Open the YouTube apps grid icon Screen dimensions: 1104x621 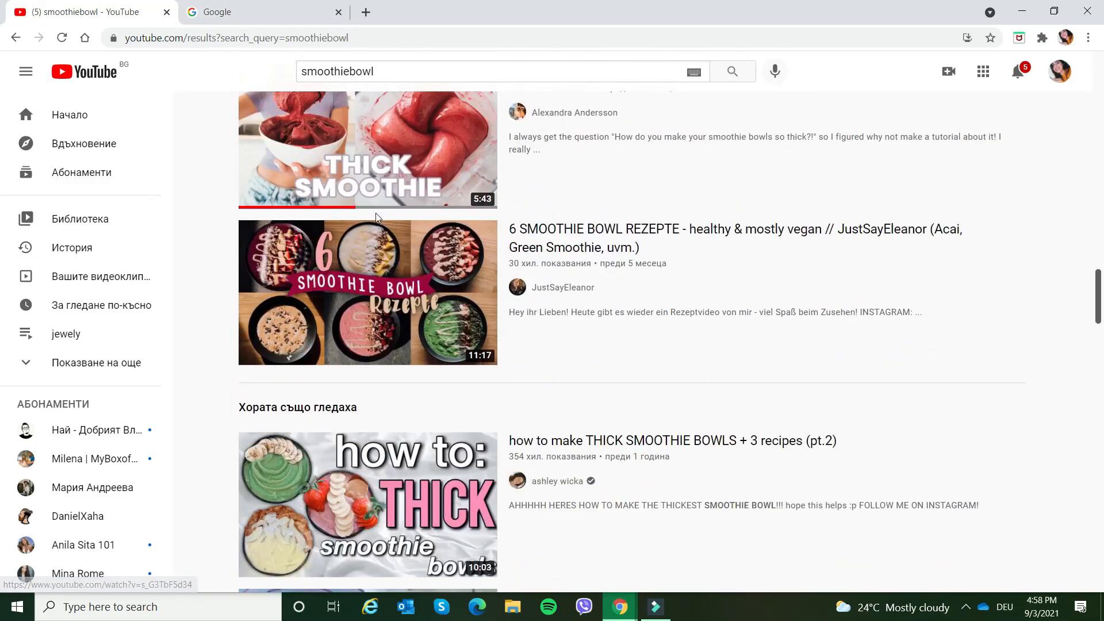click(x=983, y=71)
